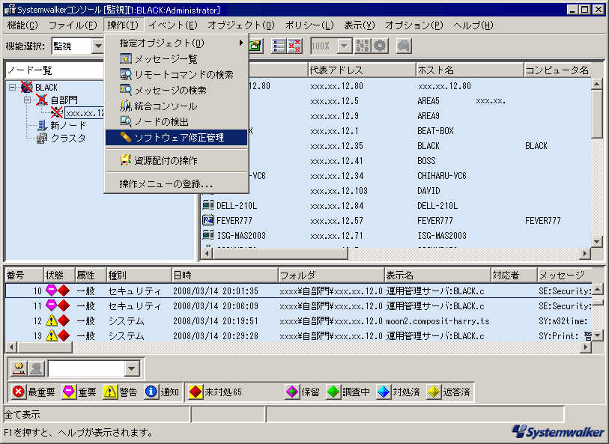Click the warning icon in row 13
609x444 pixels.
51,335
